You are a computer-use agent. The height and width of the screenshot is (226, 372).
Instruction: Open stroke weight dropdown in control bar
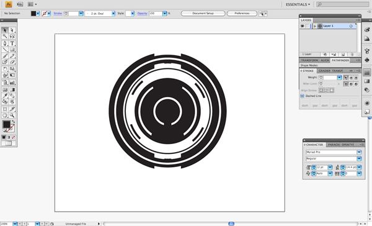pyautogui.click(x=81, y=14)
